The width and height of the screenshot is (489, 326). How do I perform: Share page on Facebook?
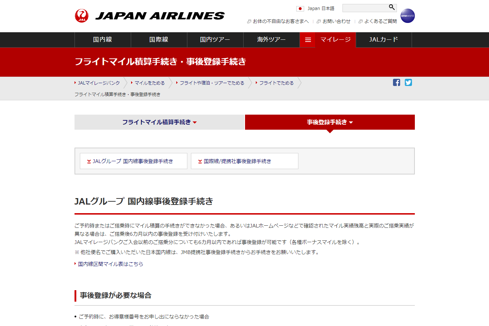tap(397, 82)
